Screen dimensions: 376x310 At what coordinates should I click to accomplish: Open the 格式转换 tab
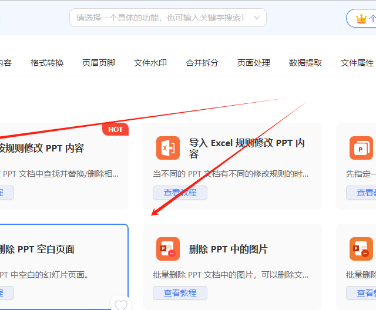pos(47,63)
